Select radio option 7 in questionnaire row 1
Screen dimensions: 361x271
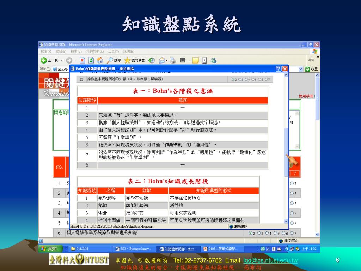click(x=292, y=183)
